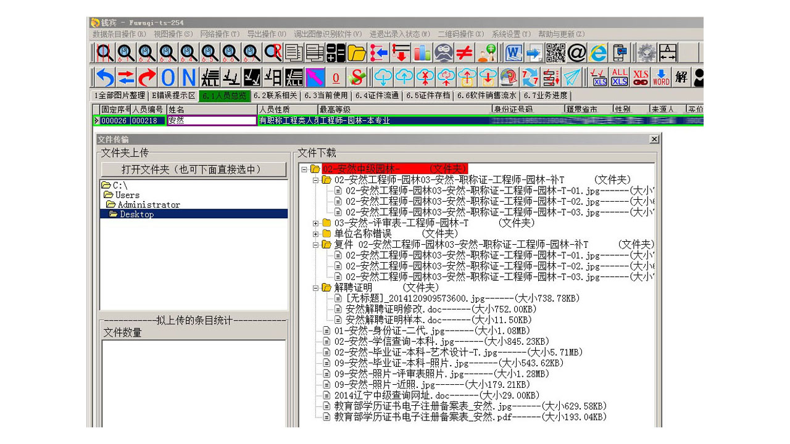Switch to the 6.4证件流通 tab
This screenshot has height=444, width=790.
[376, 96]
